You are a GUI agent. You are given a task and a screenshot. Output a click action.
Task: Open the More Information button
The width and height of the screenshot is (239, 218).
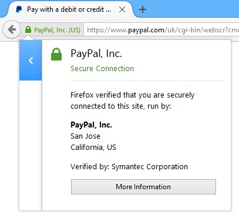click(143, 187)
